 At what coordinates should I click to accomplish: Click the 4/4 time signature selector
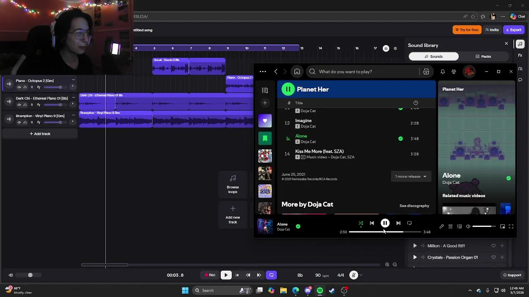[341, 275]
